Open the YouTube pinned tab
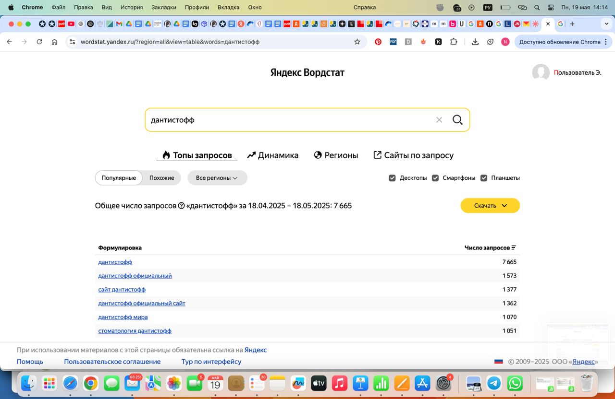Image resolution: width=615 pixels, height=399 pixels. (x=71, y=23)
